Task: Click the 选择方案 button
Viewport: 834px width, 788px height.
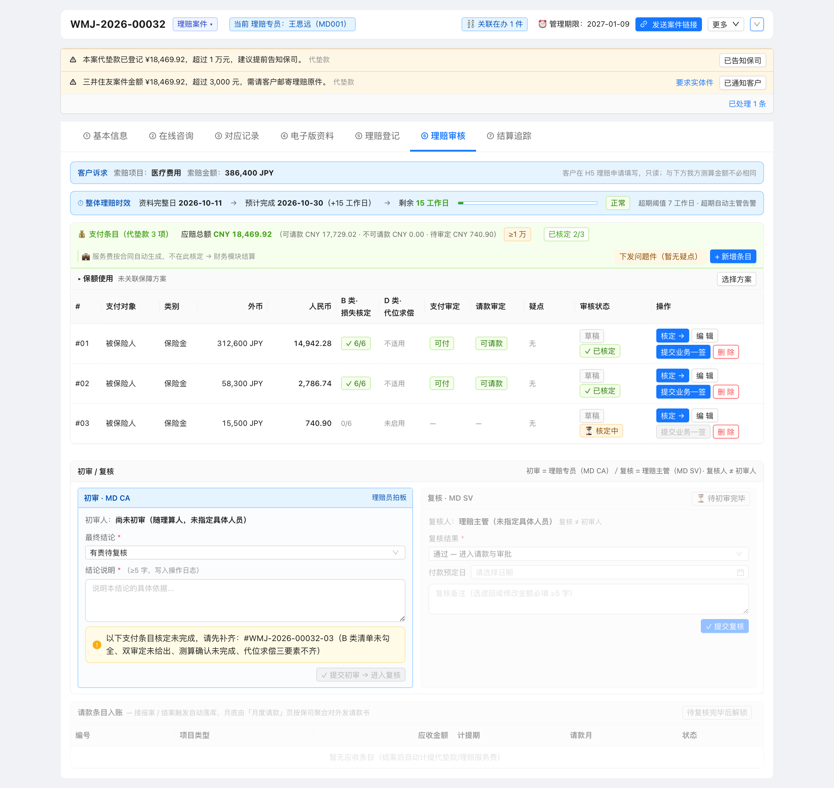Action: [736, 279]
